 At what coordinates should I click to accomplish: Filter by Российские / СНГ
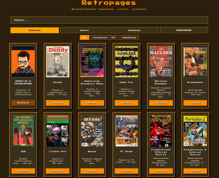coord(104,37)
